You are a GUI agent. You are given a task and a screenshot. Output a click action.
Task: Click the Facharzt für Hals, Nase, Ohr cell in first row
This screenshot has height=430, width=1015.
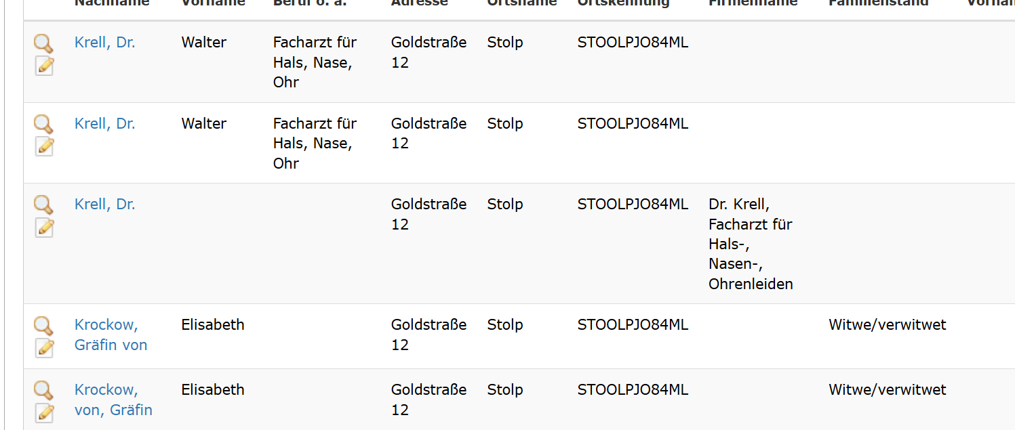coord(315,62)
